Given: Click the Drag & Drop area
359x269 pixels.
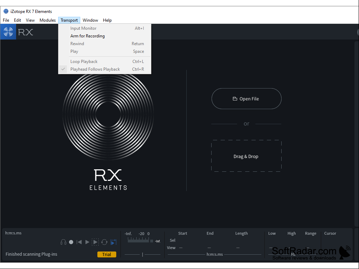Looking at the screenshot, I should (x=246, y=156).
